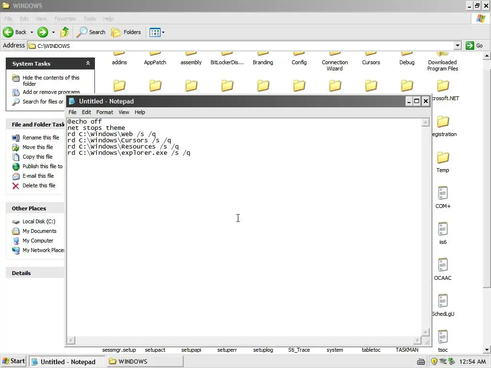Open the Address bar dropdown
This screenshot has width=491, height=368.
click(457, 46)
